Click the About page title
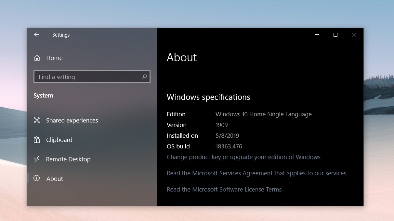The height and width of the screenshot is (221, 394). 182,57
